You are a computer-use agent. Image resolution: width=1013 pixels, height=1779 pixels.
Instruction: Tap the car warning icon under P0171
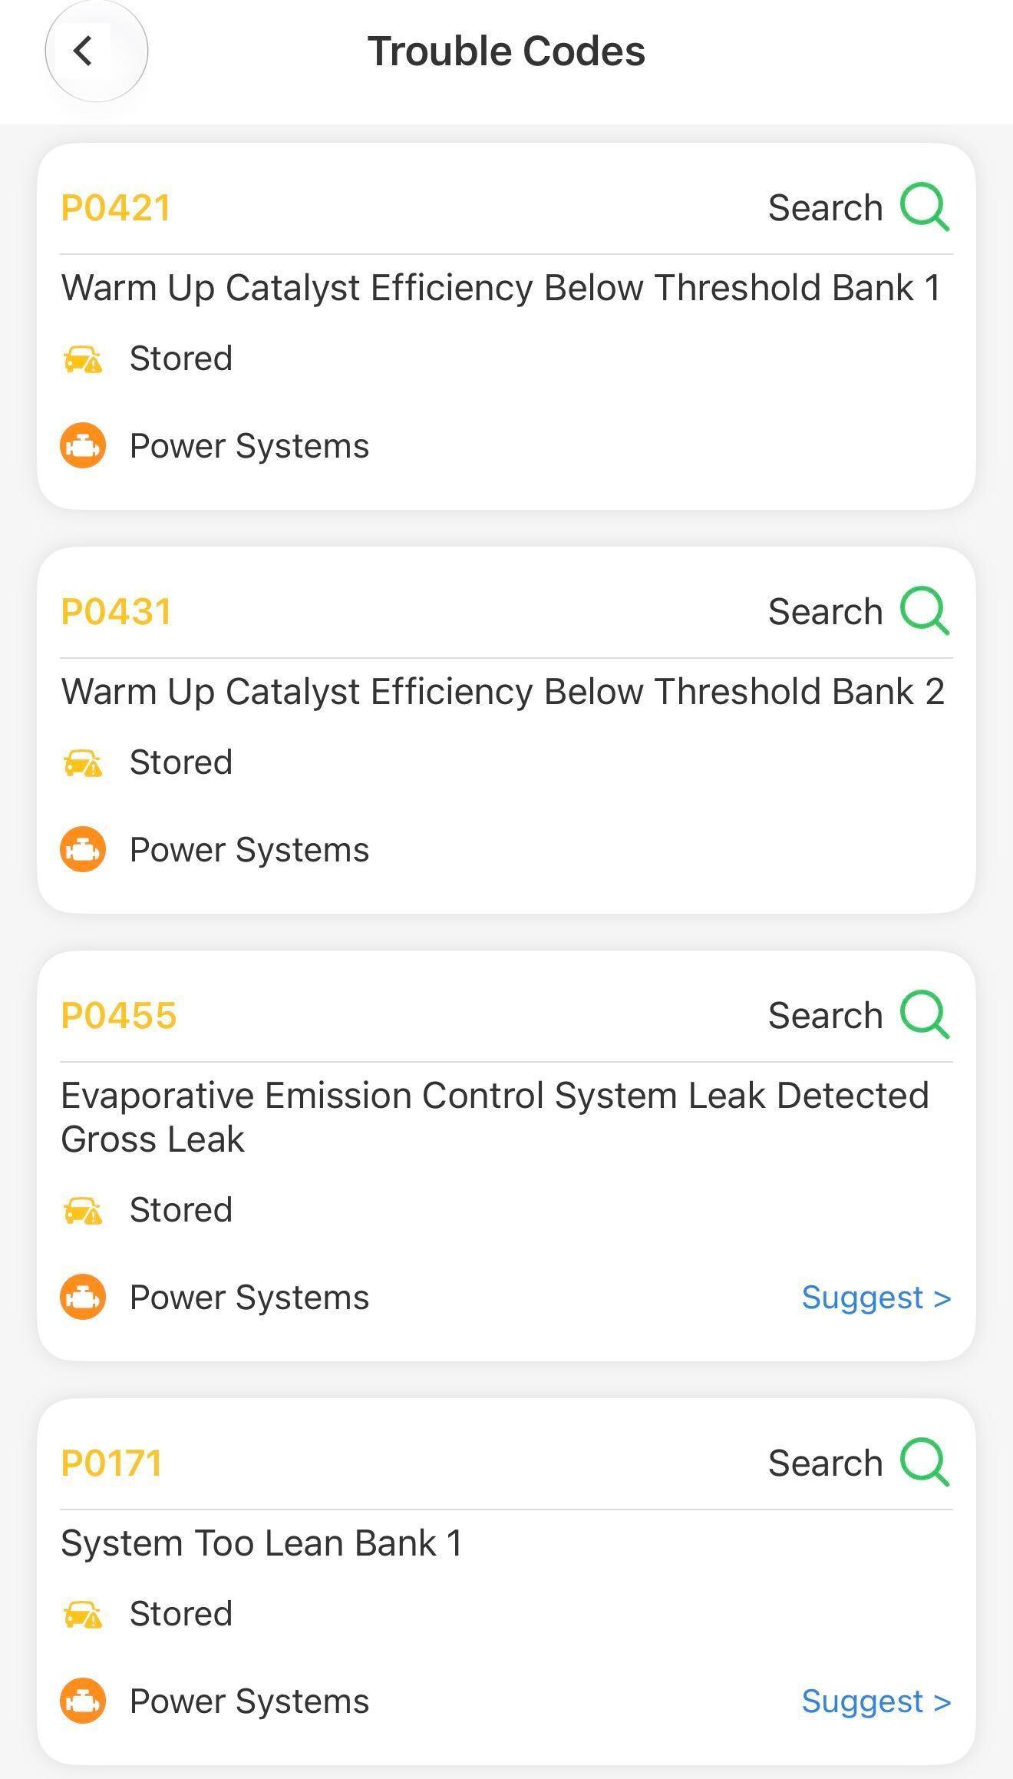point(82,1614)
